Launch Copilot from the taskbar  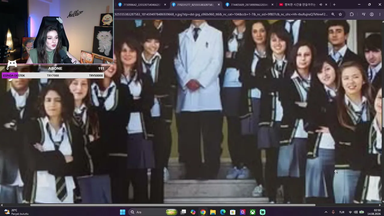pyautogui.click(x=193, y=212)
